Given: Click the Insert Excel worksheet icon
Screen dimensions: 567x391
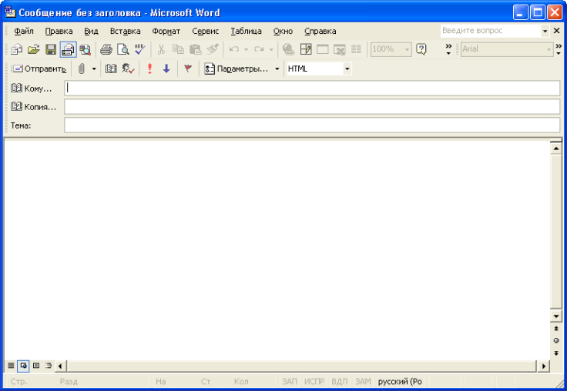Looking at the screenshot, I should (x=340, y=49).
